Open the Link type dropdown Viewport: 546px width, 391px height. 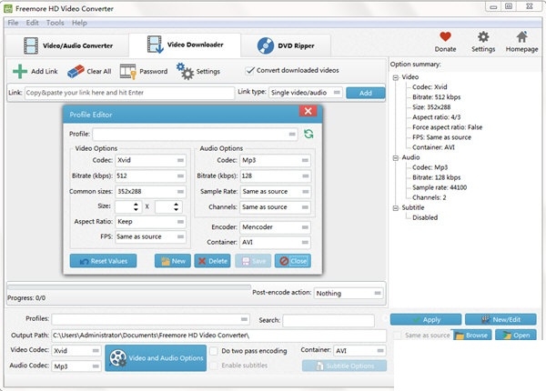coord(306,93)
